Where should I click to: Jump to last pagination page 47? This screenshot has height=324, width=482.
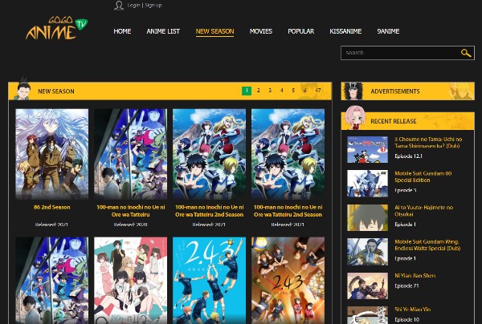[x=318, y=91]
